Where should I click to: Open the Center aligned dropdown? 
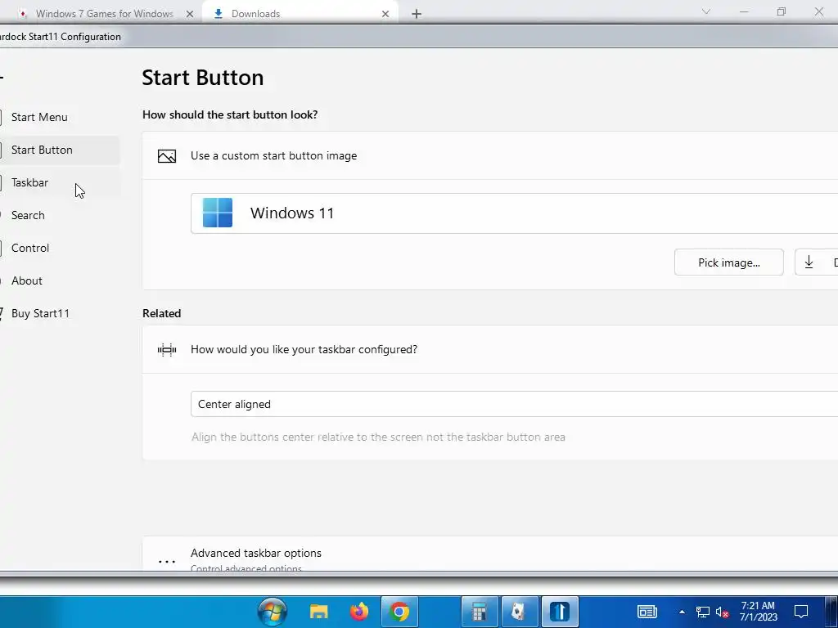pos(514,404)
